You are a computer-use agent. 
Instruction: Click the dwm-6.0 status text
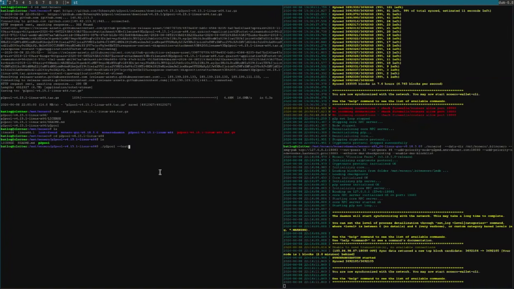tap(506, 2)
